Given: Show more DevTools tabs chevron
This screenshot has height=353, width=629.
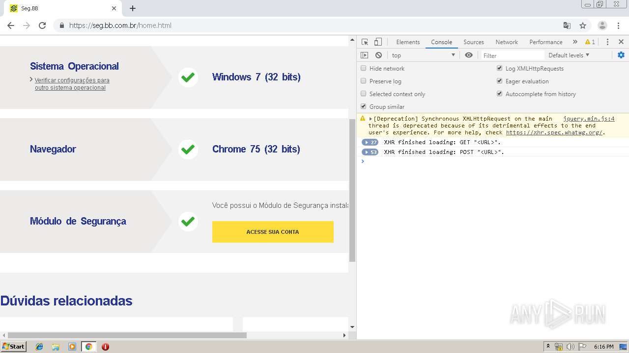Looking at the screenshot, I should [575, 42].
